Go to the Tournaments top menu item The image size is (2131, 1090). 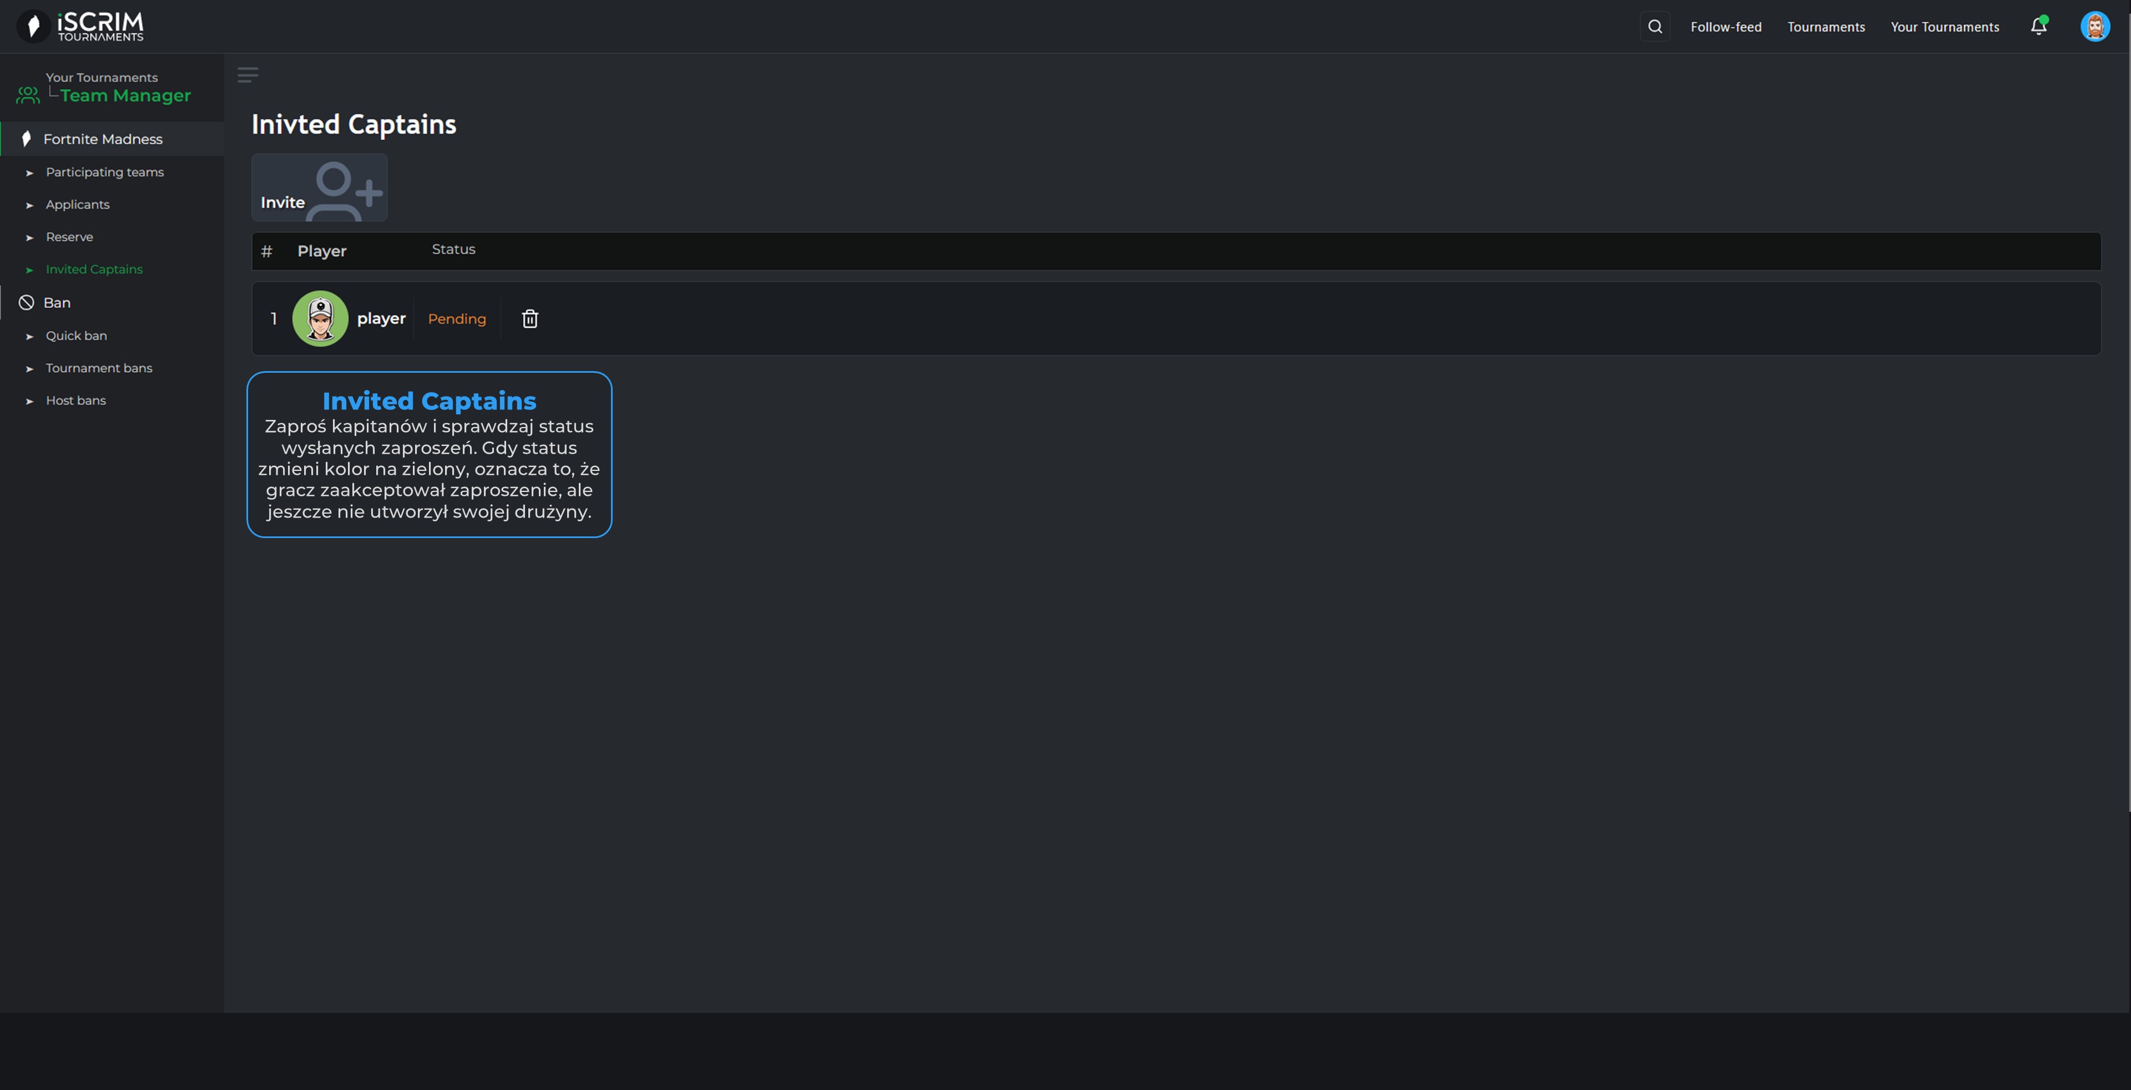pos(1826,27)
